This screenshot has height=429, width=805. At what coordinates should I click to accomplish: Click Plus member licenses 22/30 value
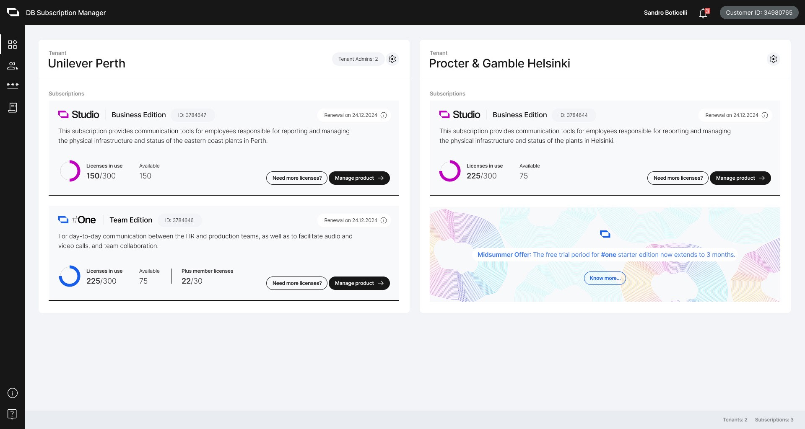click(x=192, y=281)
